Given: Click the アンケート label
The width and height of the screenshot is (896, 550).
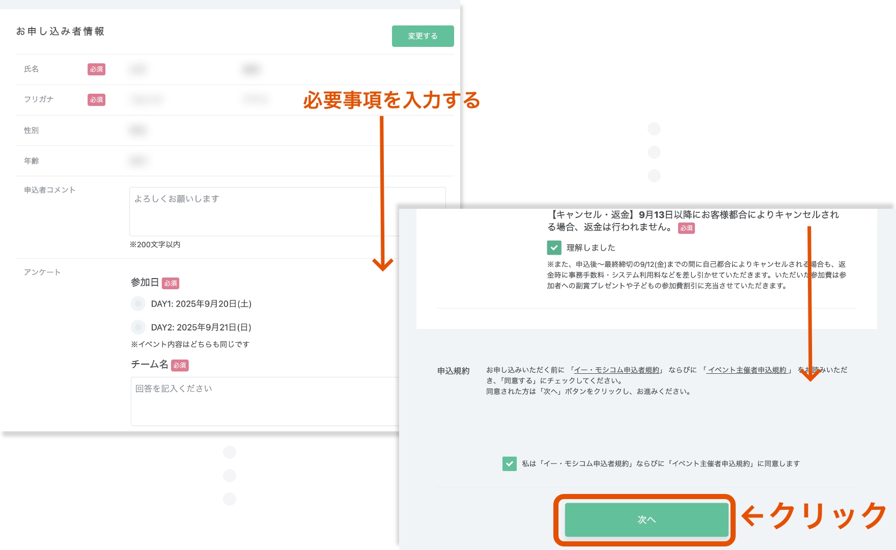Looking at the screenshot, I should (42, 272).
